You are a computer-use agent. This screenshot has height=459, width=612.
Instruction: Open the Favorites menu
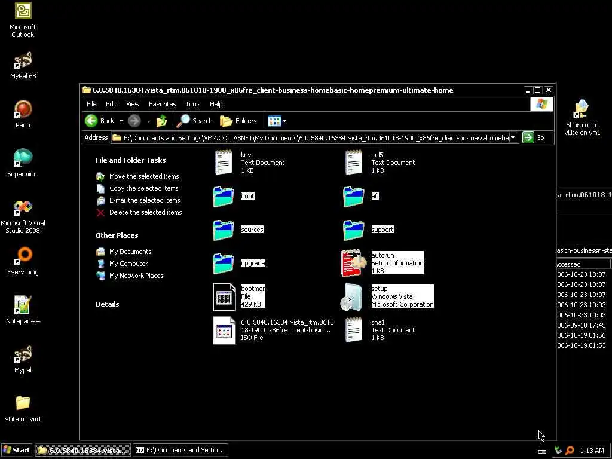[163, 104]
